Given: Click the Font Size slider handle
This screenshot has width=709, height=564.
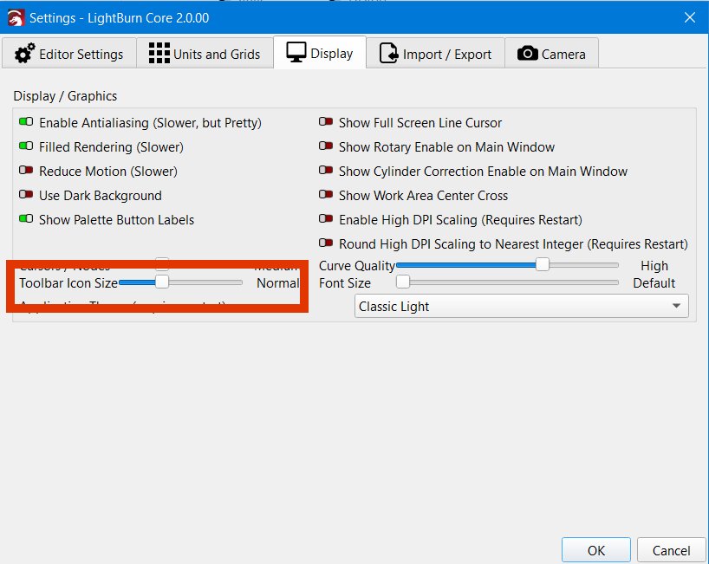Looking at the screenshot, I should tap(402, 282).
